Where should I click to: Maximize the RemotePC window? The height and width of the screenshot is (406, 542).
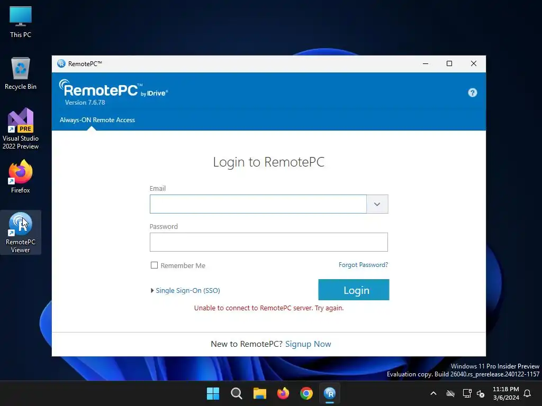click(449, 63)
